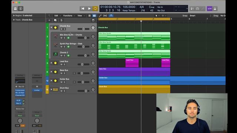Click the 4/4 time signature display

click(141, 7)
